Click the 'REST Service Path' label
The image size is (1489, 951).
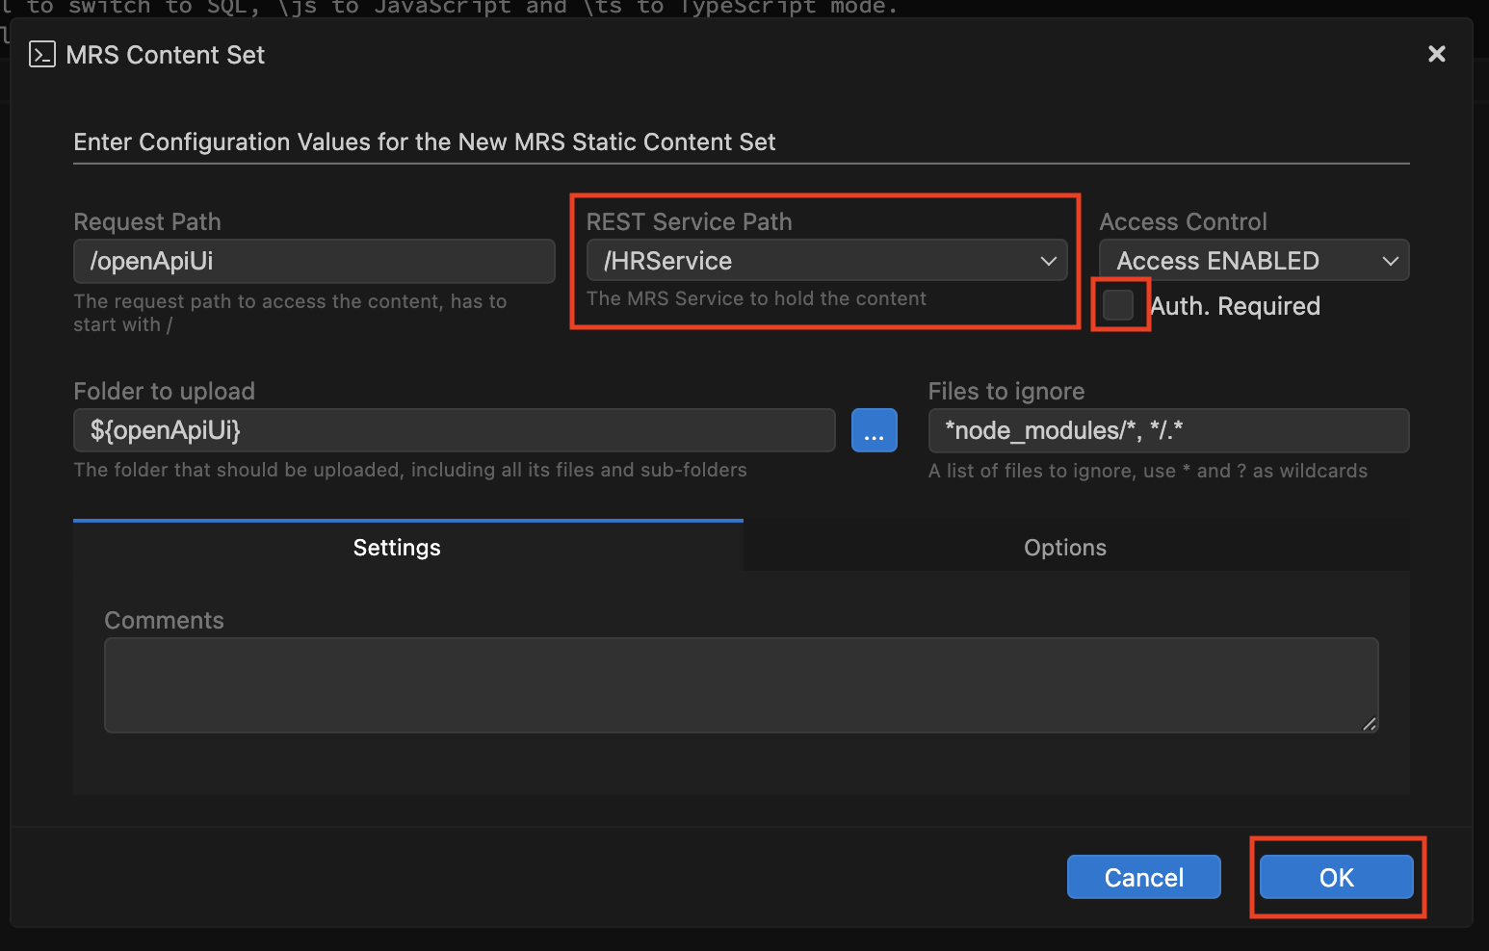click(689, 221)
